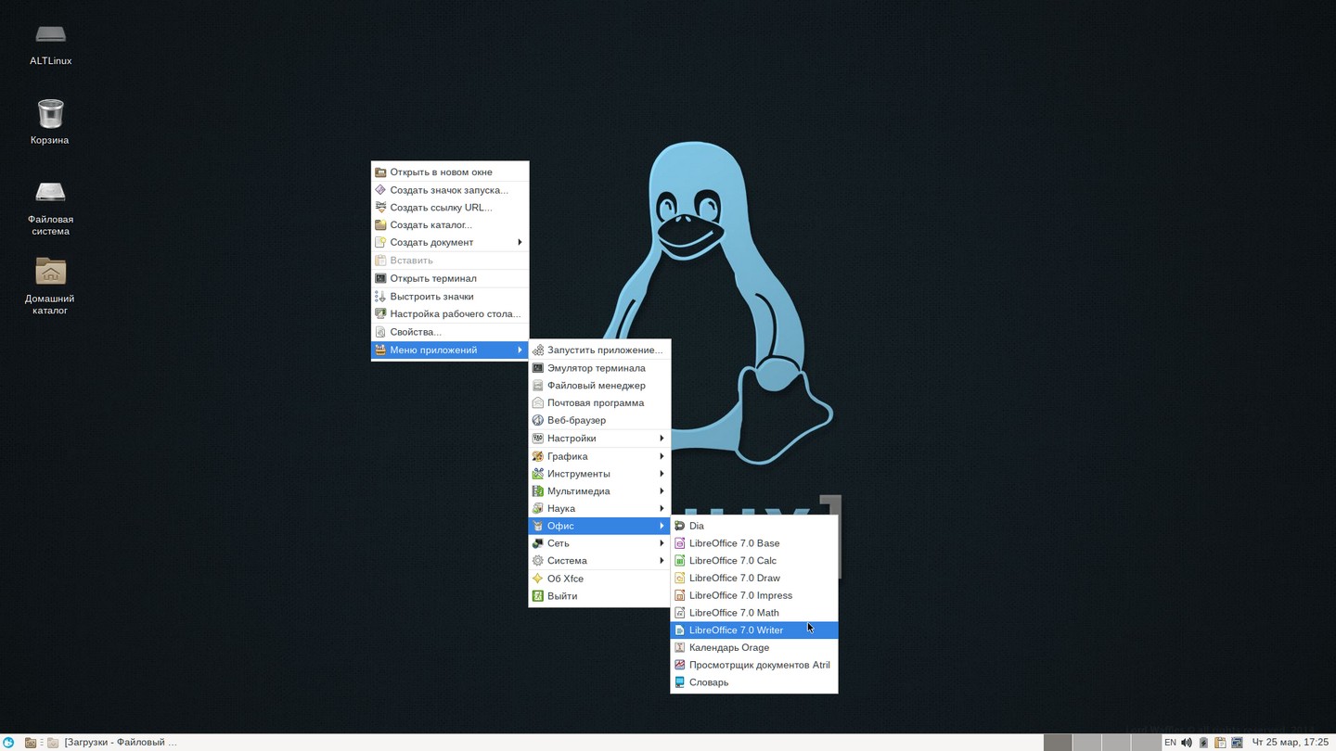1336x751 pixels.
Task: Click the clipboard manager tray icon
Action: point(1220,742)
